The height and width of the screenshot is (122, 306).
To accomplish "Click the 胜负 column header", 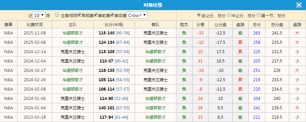I will pos(184,25).
